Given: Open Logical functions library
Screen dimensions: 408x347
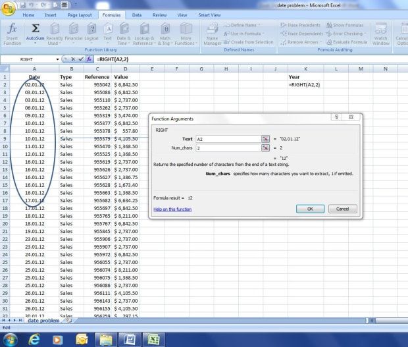Looking at the screenshot, I should 91,32.
